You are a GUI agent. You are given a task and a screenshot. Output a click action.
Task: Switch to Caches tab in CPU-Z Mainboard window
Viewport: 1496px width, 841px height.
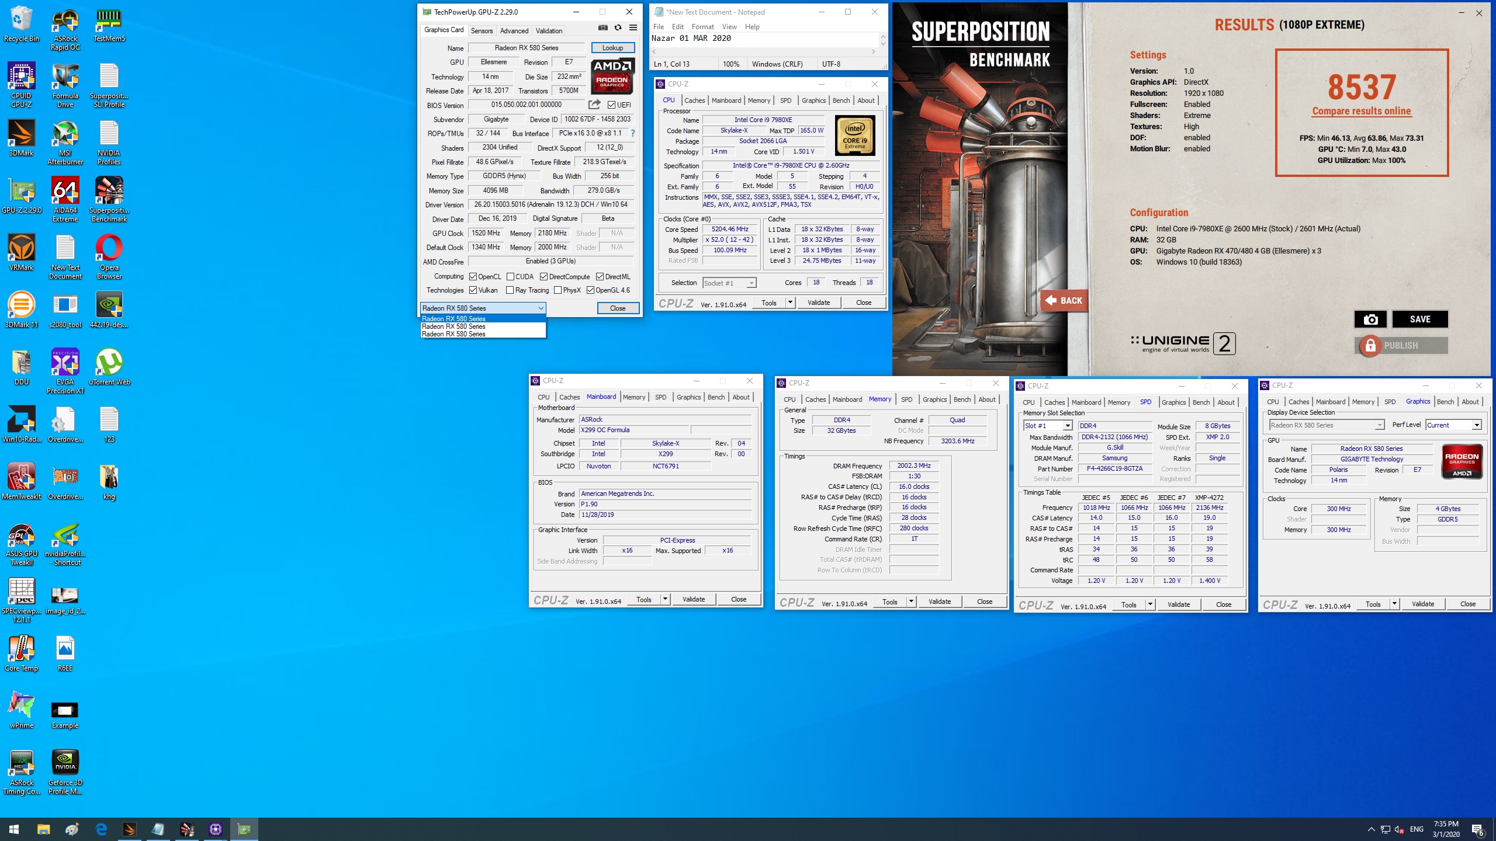click(x=569, y=397)
